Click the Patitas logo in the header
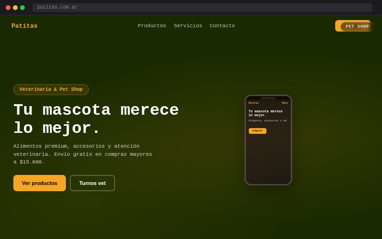The width and height of the screenshot is (382, 239). (24, 26)
